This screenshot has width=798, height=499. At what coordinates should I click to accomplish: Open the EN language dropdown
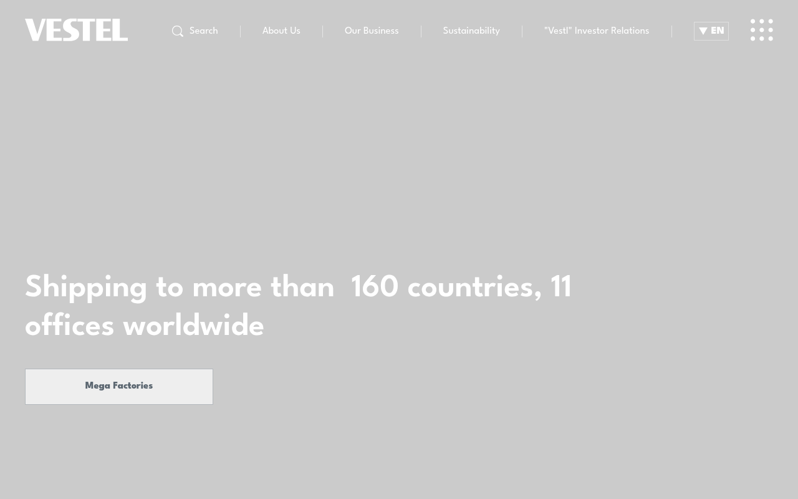click(711, 31)
